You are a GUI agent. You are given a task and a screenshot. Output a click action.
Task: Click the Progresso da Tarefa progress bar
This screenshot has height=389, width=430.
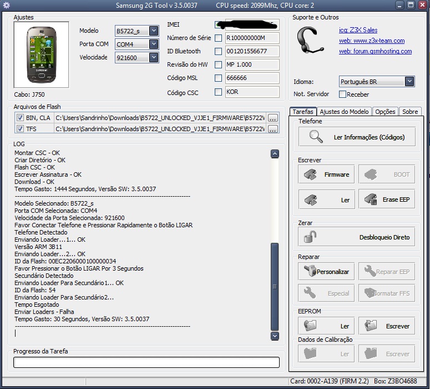click(x=146, y=362)
